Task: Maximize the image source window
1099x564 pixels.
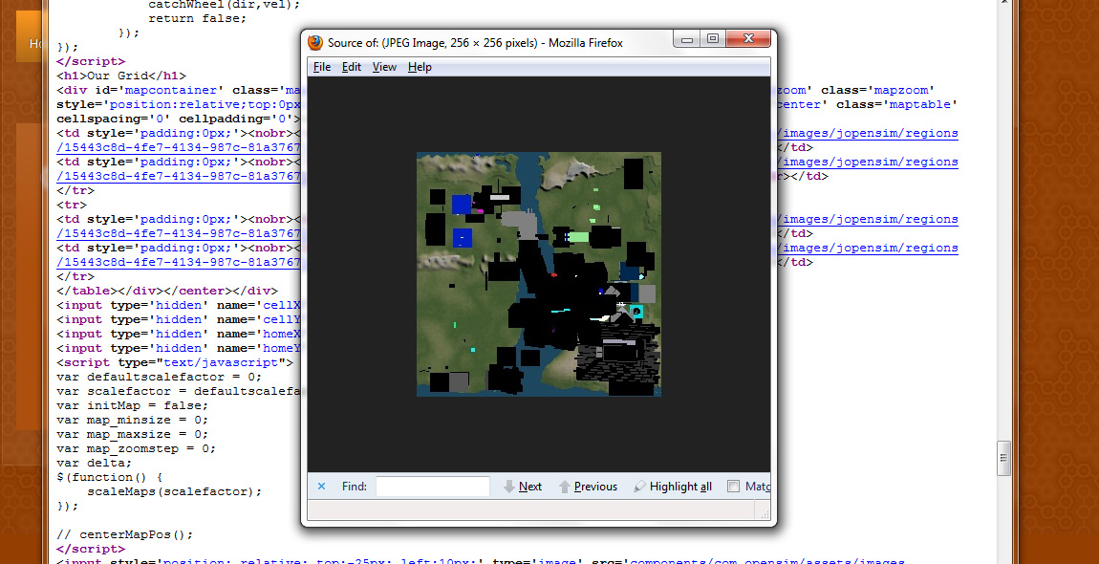Action: pyautogui.click(x=713, y=39)
